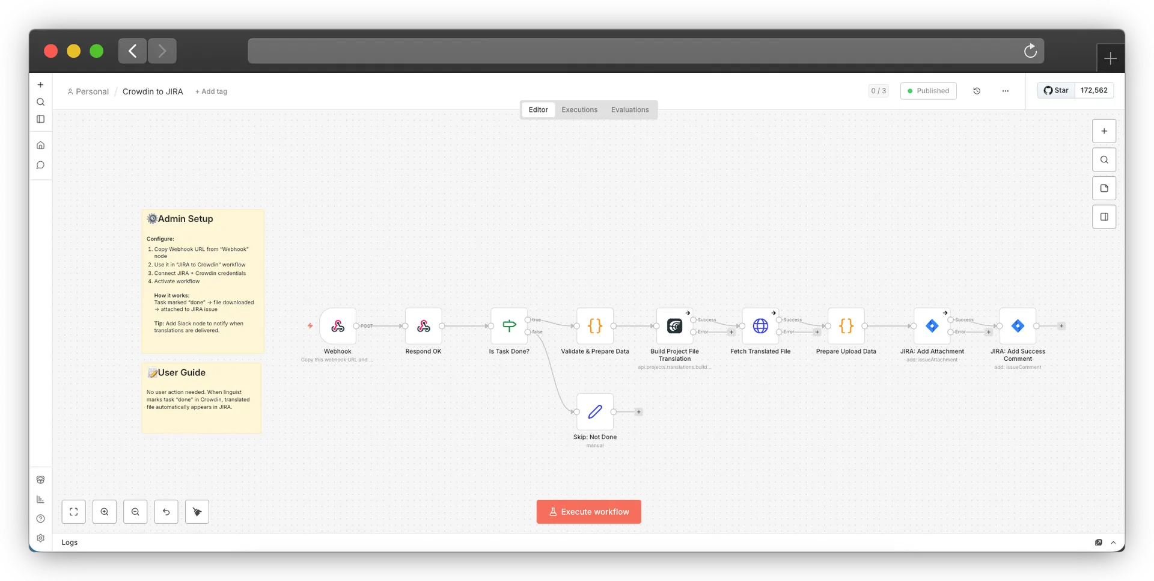This screenshot has height=581, width=1154.
Task: Open the Help question-mark icon
Action: pyautogui.click(x=40, y=518)
